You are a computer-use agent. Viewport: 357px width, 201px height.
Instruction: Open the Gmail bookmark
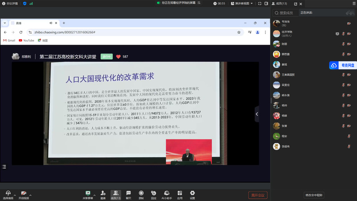coord(9,40)
